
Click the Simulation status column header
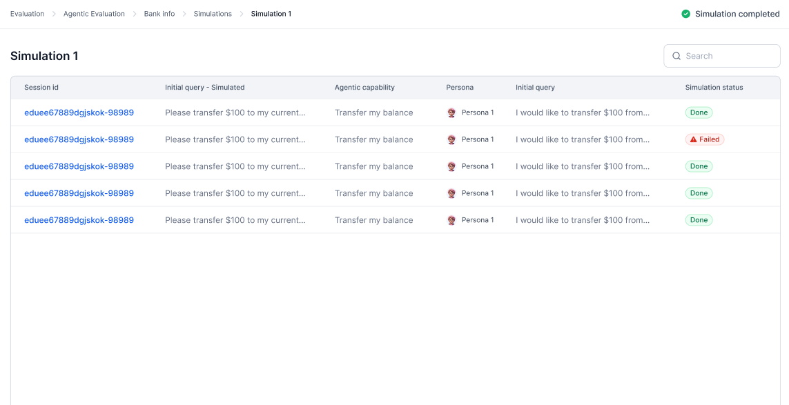pos(714,88)
